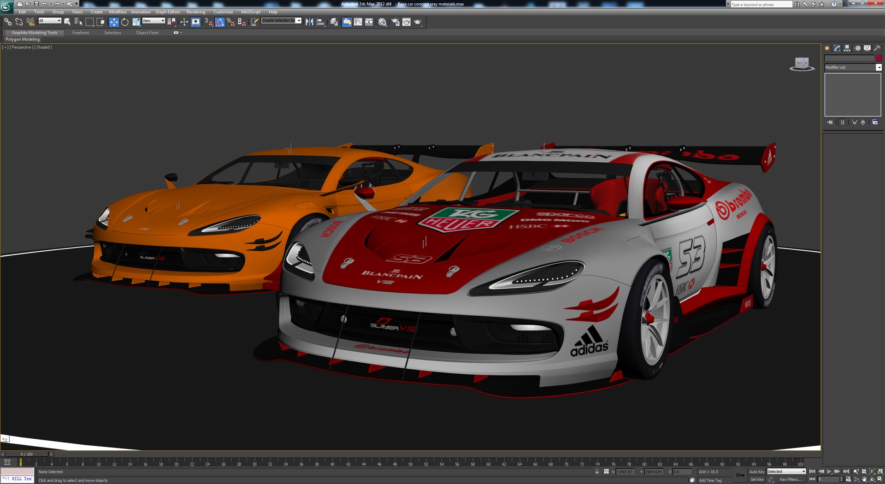Toggle Angle Snap on the toolbar

pyautogui.click(x=219, y=22)
